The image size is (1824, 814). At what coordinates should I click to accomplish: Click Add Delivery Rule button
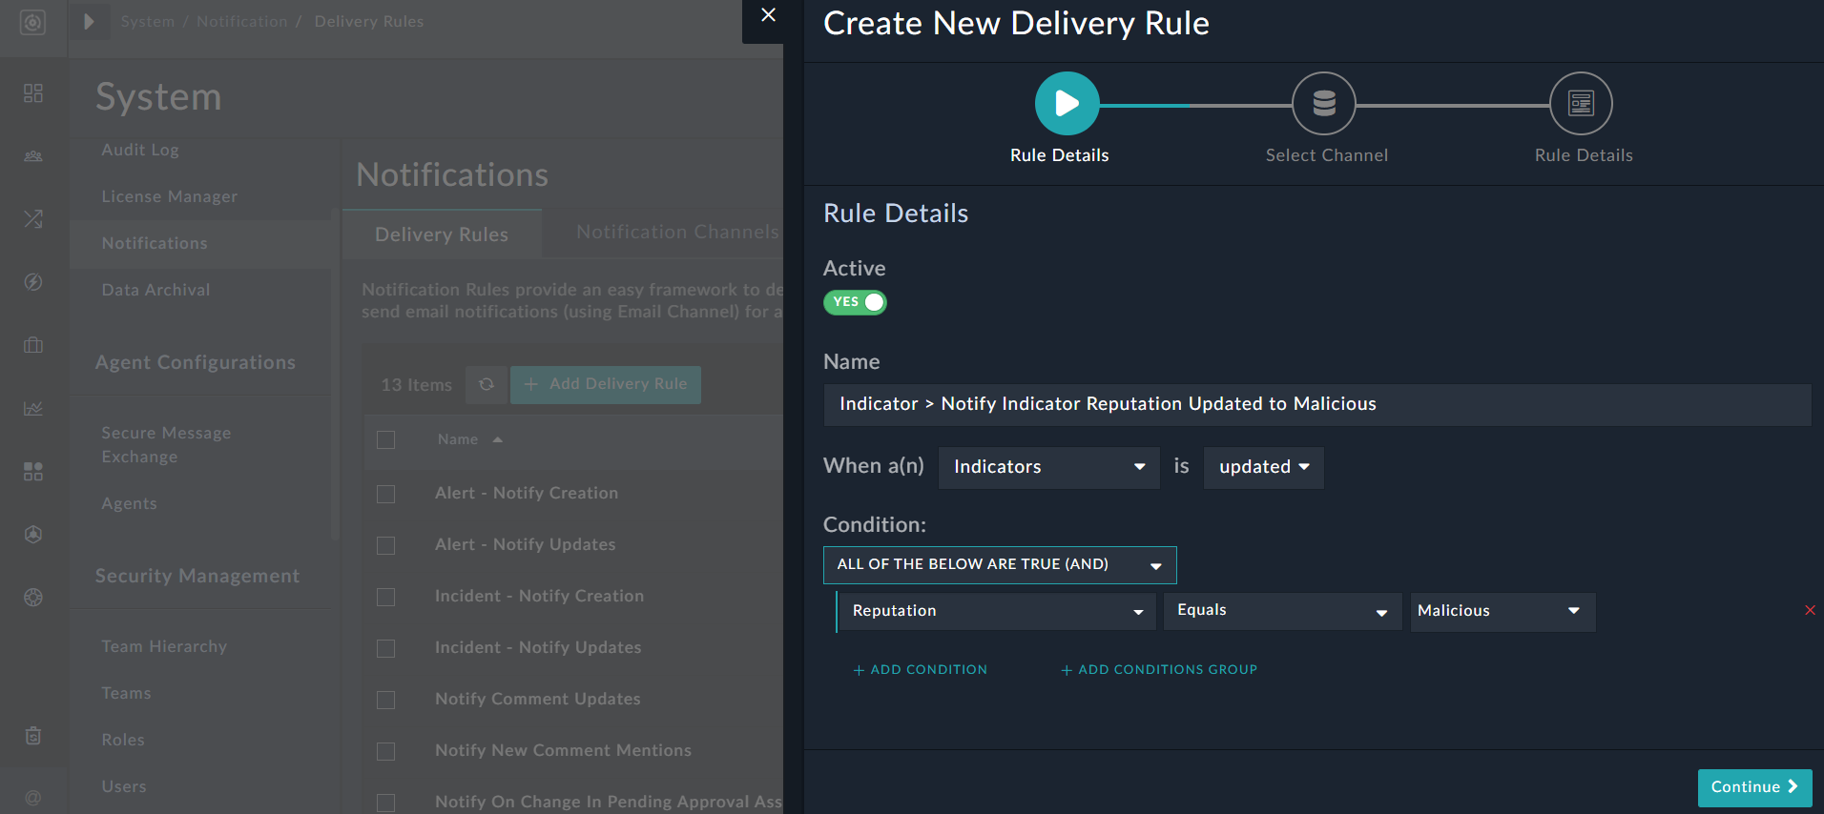606,384
